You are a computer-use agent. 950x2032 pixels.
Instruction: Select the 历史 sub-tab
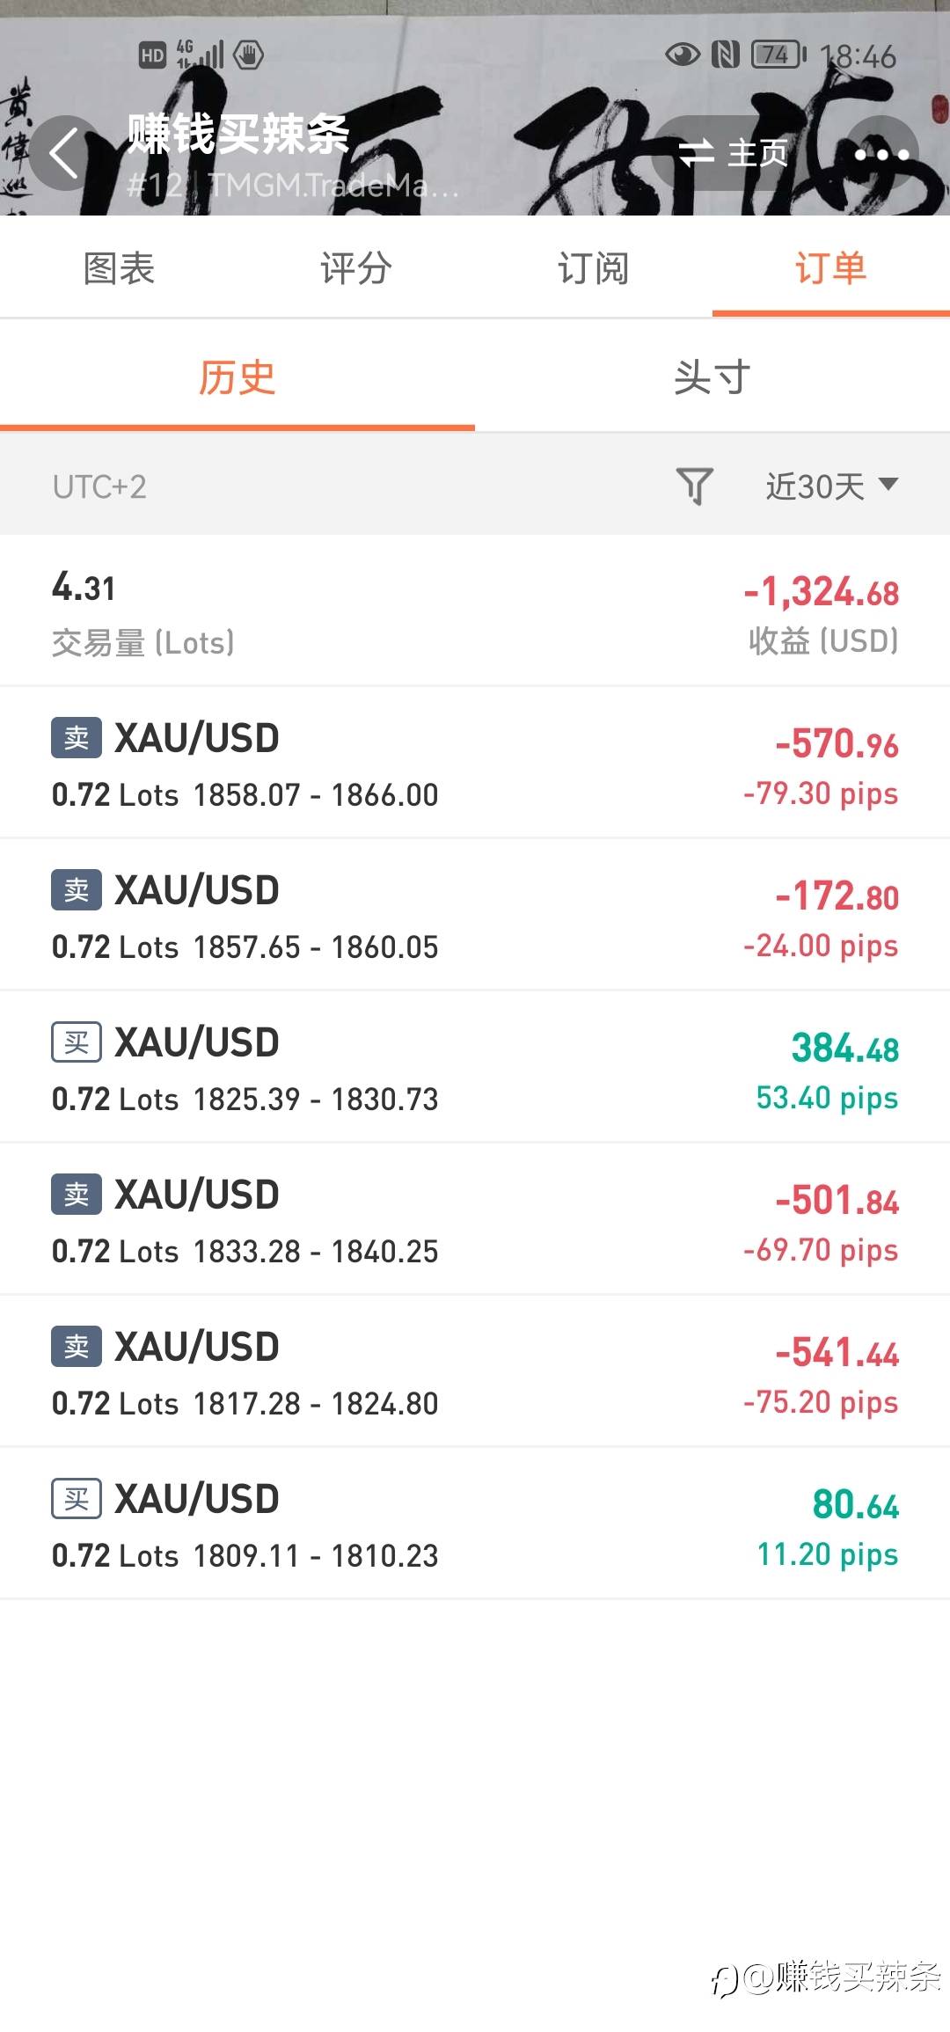coord(237,378)
